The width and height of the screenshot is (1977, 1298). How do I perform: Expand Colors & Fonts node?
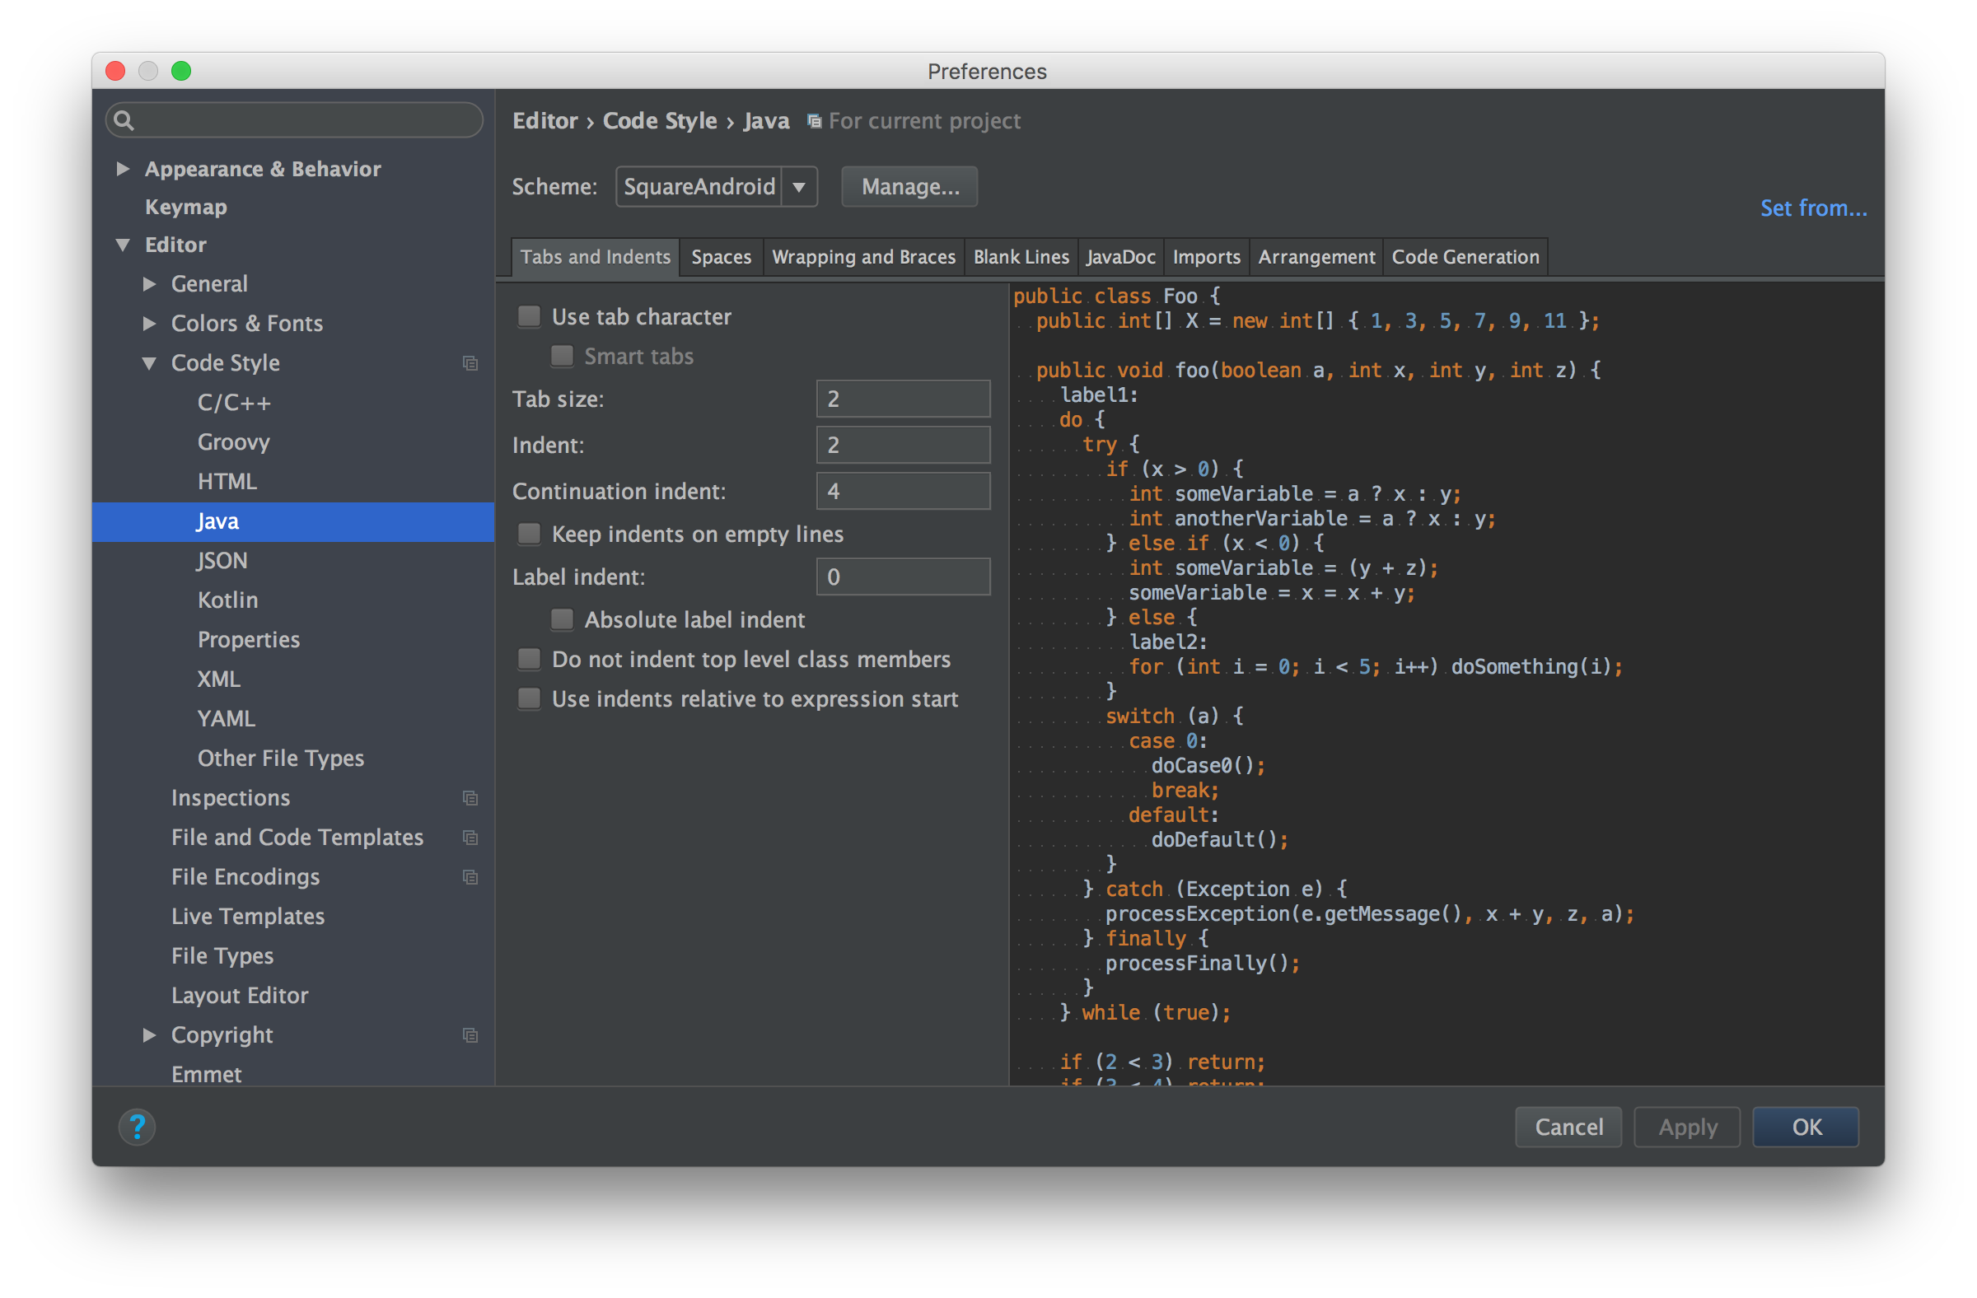(x=150, y=324)
